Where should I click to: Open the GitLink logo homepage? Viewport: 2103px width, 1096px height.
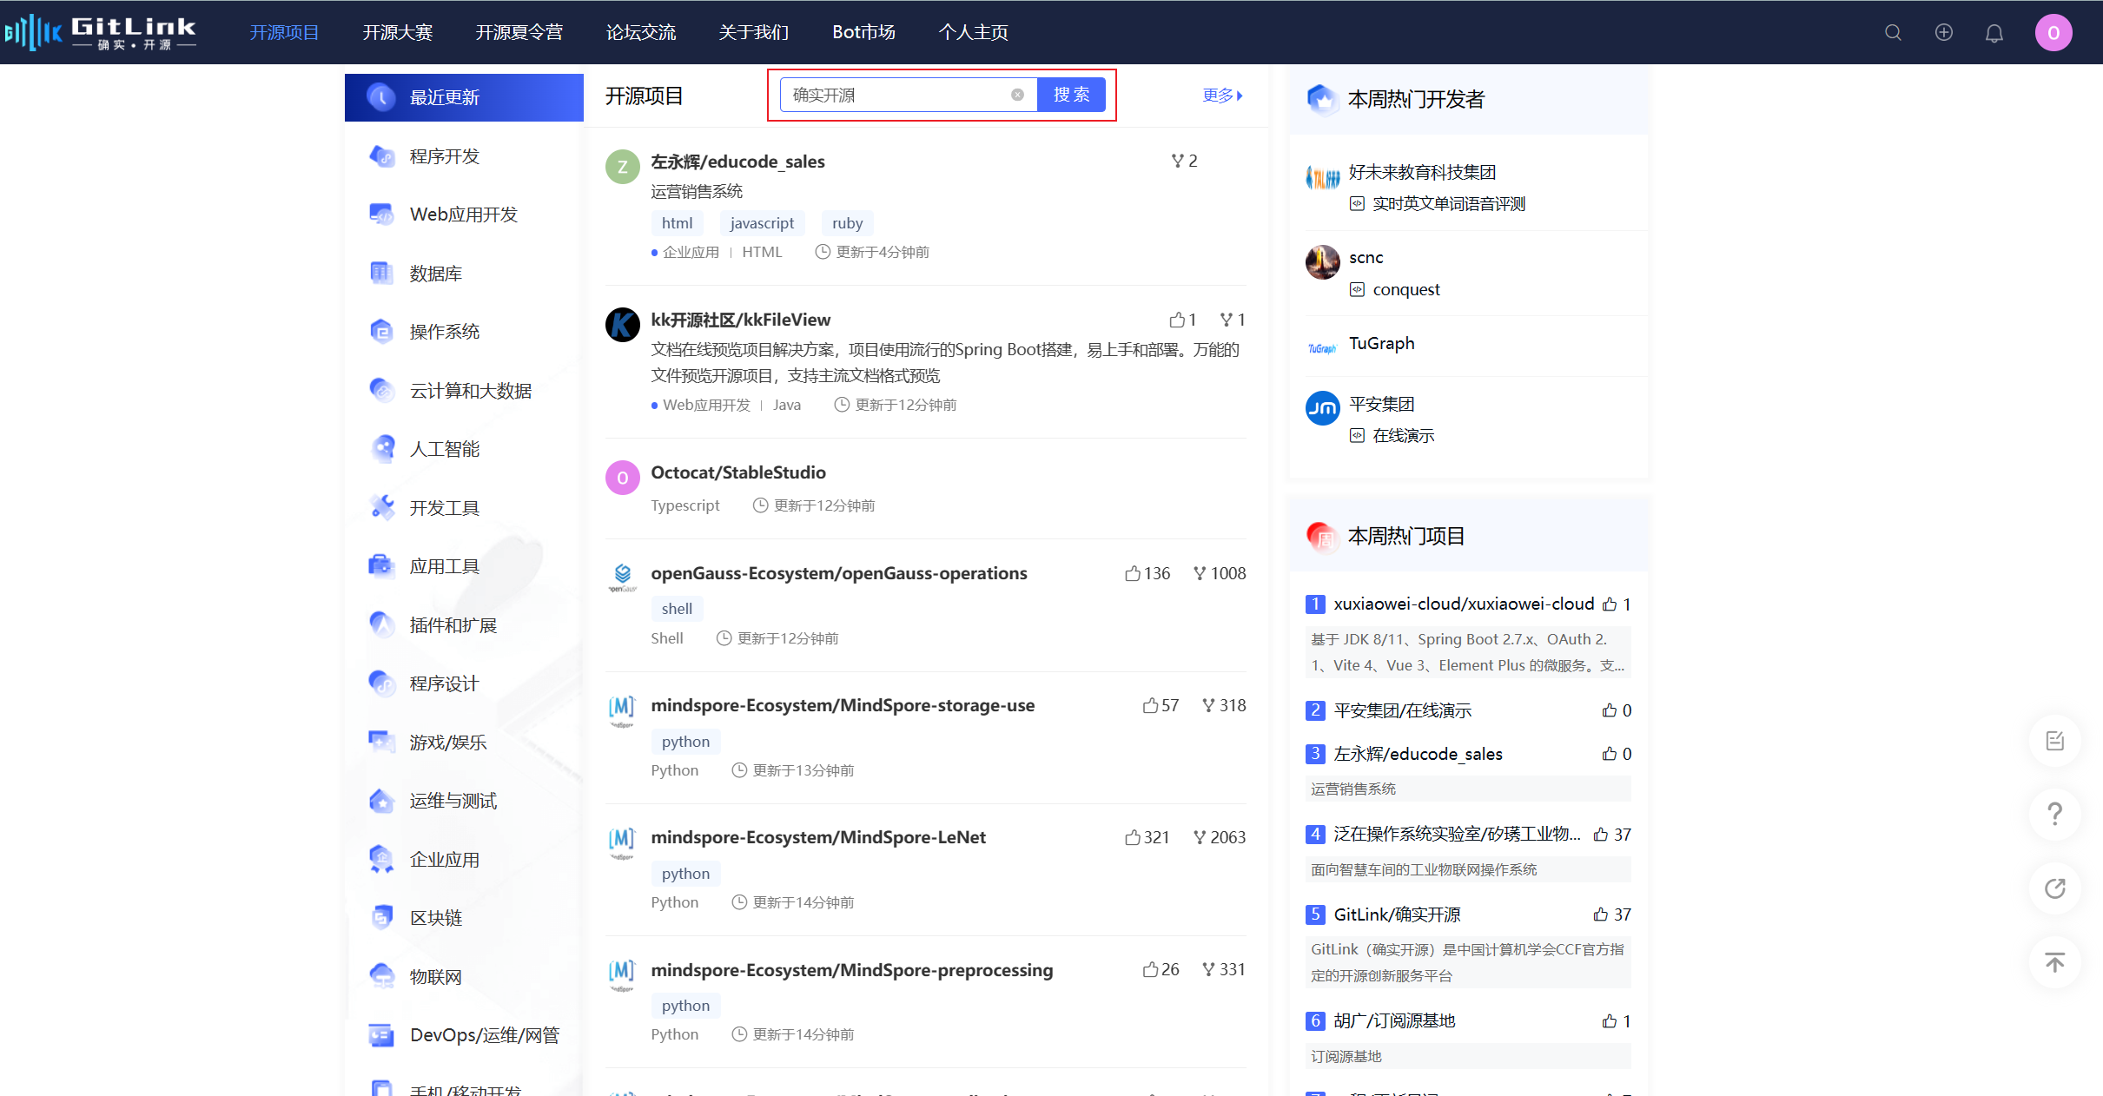(101, 32)
